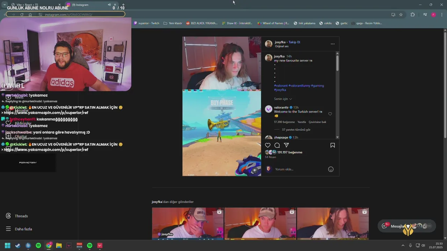447x251 pixels.
Task: Open valorantr's avatar in the comments
Action: pyautogui.click(x=269, y=109)
